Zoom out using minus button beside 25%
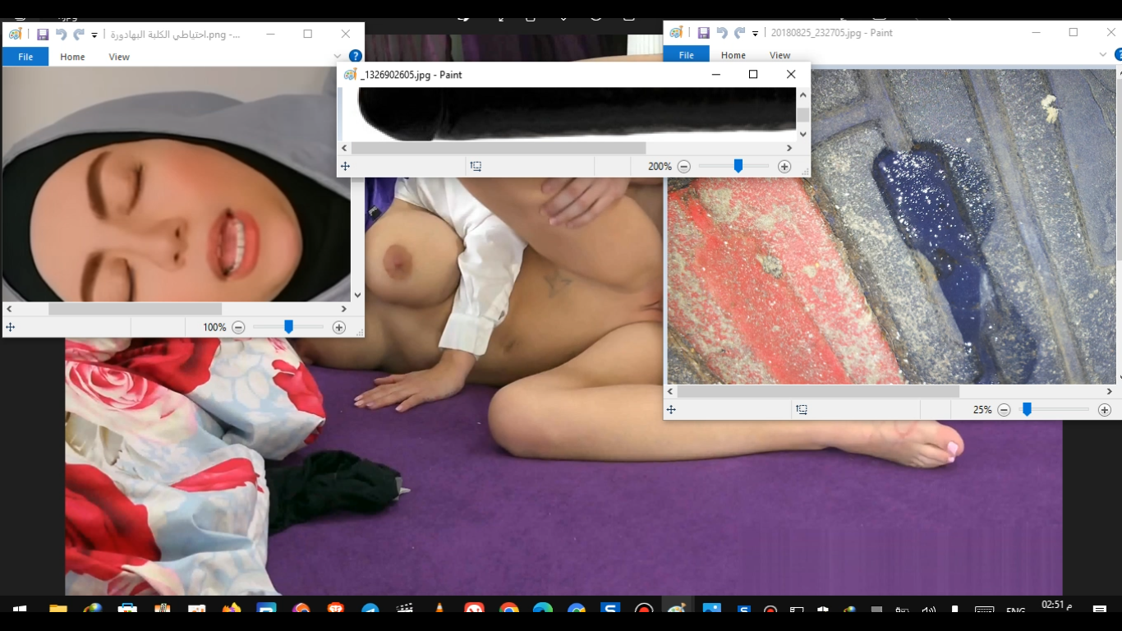 click(x=1004, y=410)
